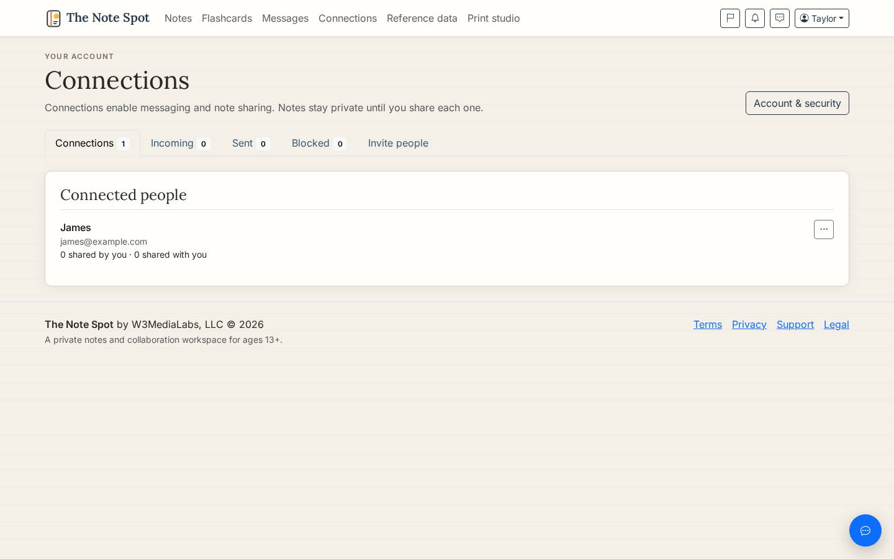Viewport: 894px width, 559px height.
Task: Open the Privacy footer link
Action: (749, 324)
